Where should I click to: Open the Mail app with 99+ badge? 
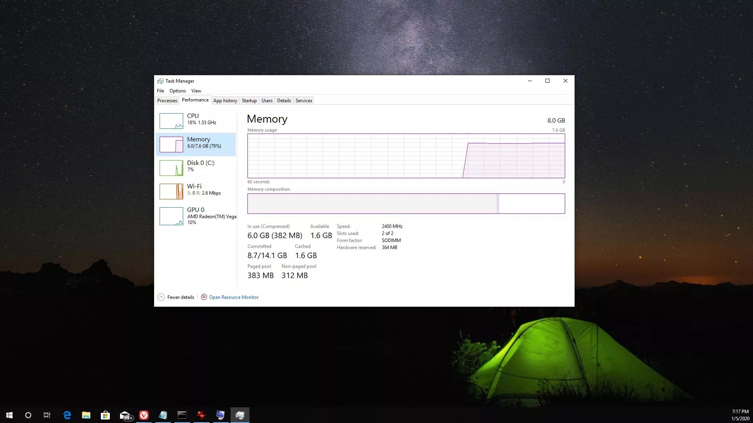pos(125,415)
